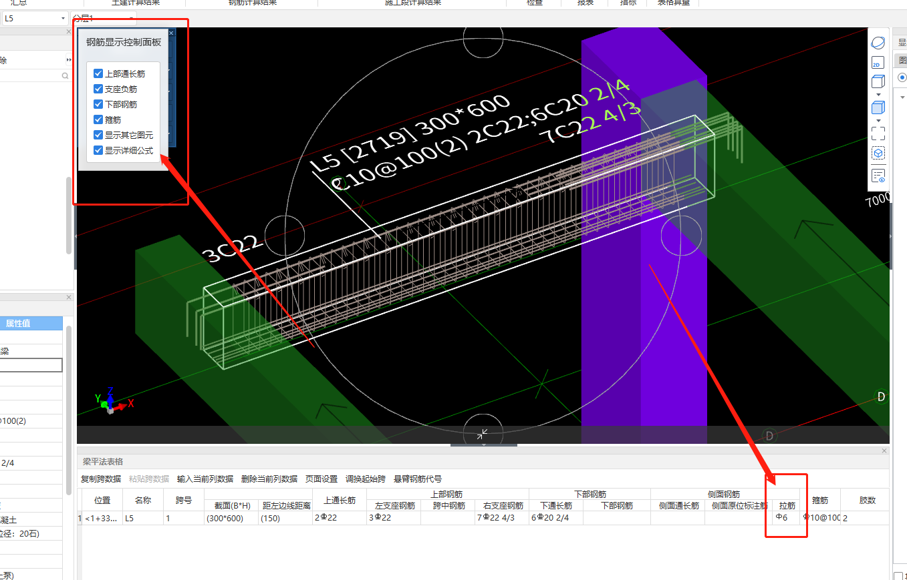This screenshot has width=907, height=580.
Task: Click the dashed-box cube local 3D icon
Action: pyautogui.click(x=878, y=154)
